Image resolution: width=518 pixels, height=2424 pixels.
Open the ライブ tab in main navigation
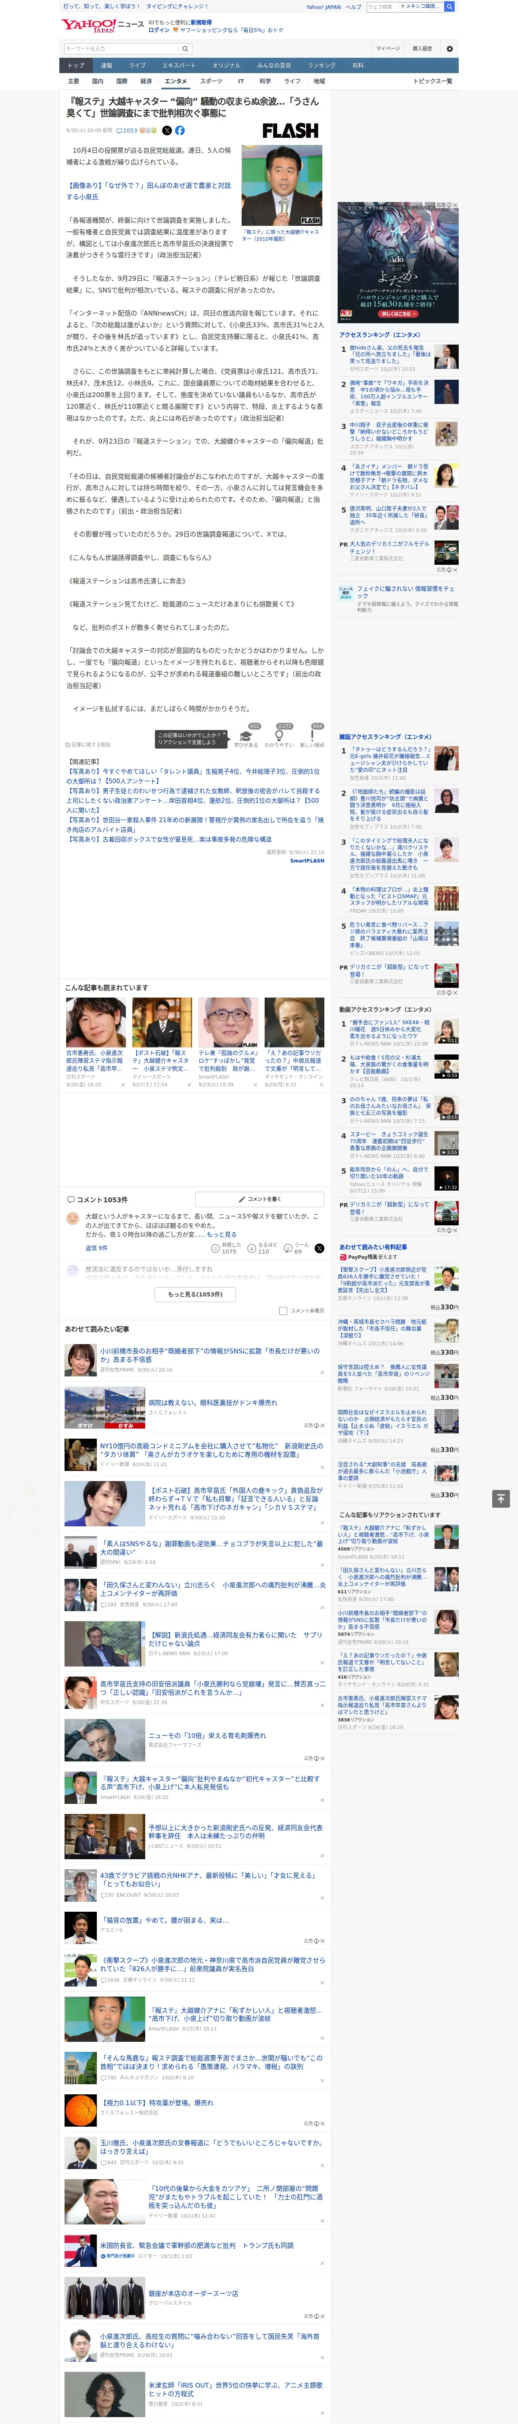pos(137,65)
